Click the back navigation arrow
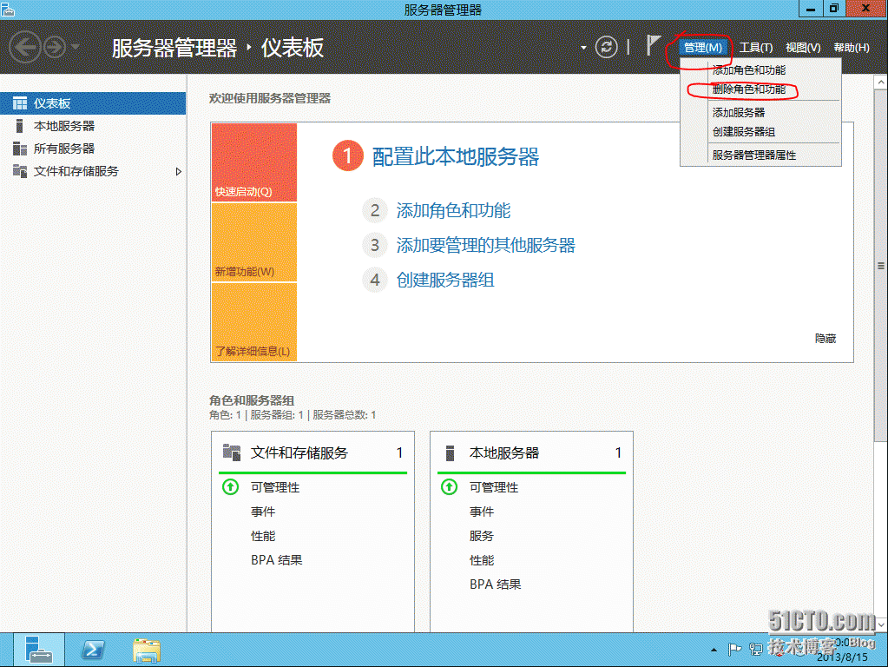 tap(25, 47)
